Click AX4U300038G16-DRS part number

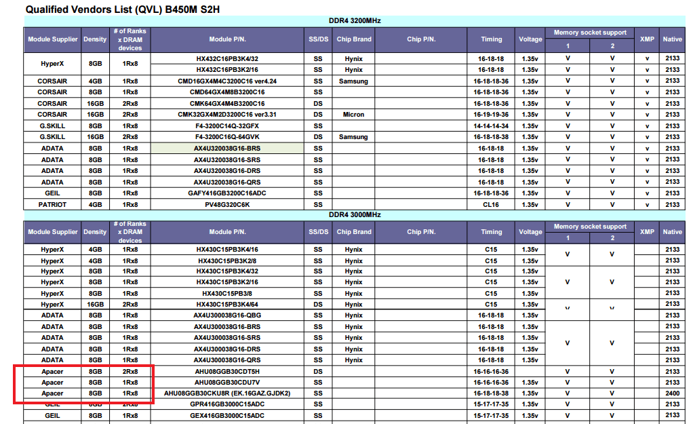(227, 349)
